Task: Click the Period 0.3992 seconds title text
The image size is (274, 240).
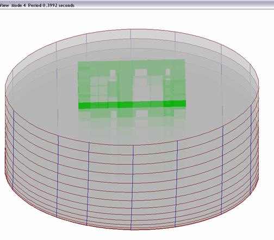Action: 51,5
